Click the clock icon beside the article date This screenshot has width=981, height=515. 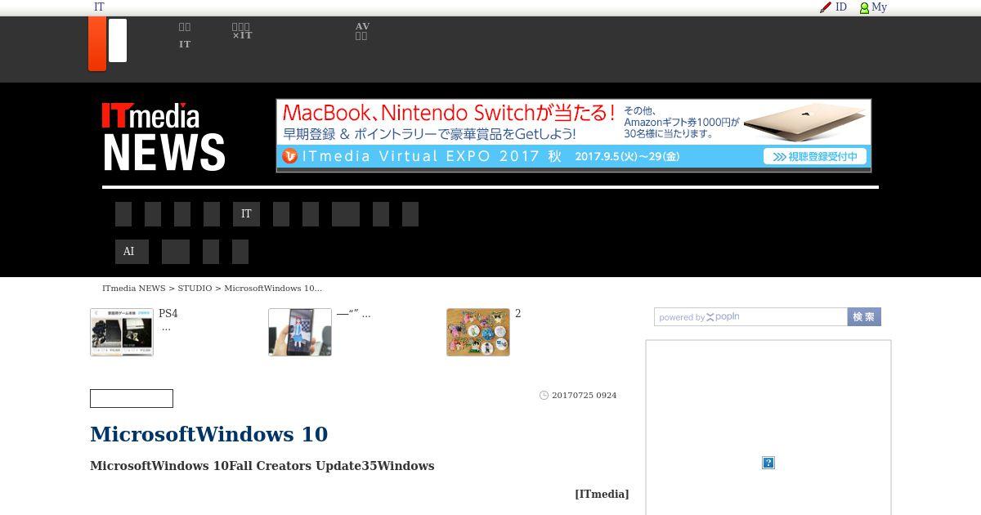click(x=544, y=396)
